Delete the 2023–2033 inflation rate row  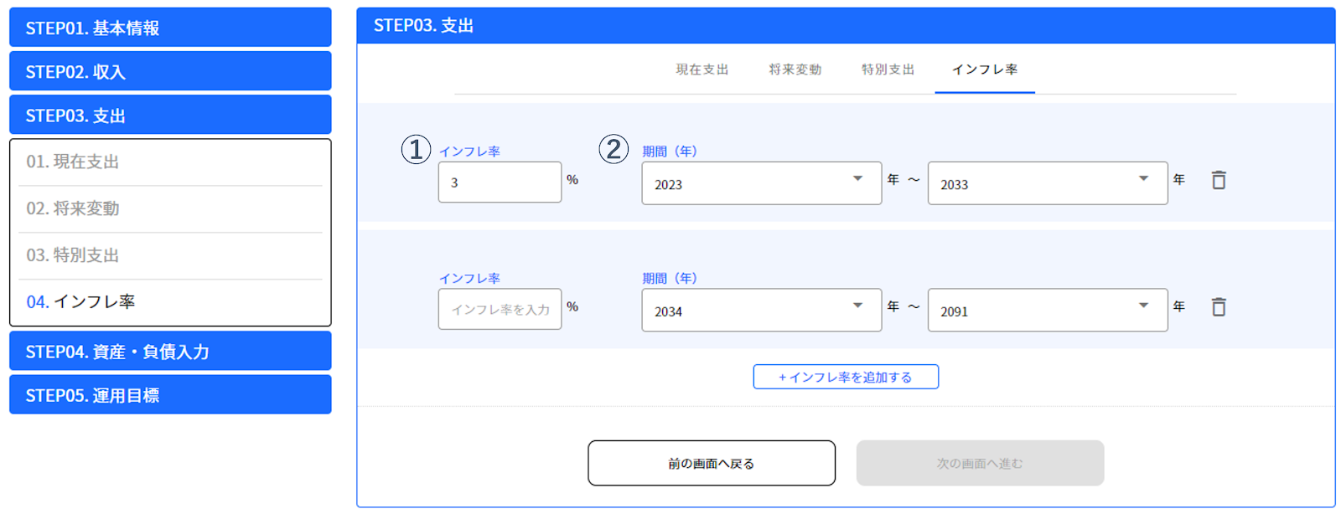click(1219, 180)
